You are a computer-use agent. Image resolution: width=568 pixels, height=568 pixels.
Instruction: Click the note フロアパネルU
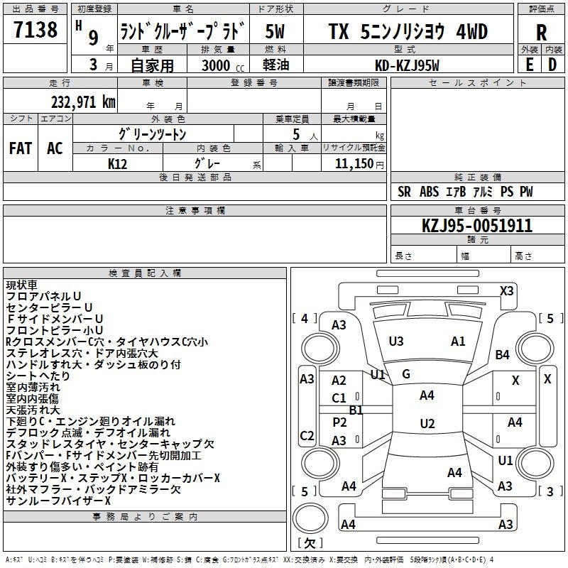(43, 296)
